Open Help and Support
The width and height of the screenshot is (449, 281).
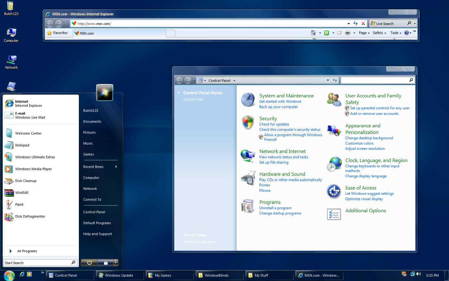coord(98,234)
